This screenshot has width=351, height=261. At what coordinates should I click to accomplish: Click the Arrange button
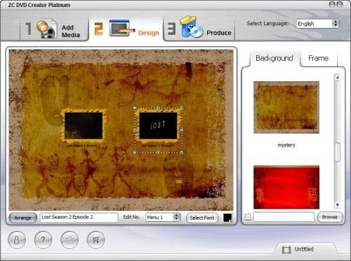coord(22,218)
